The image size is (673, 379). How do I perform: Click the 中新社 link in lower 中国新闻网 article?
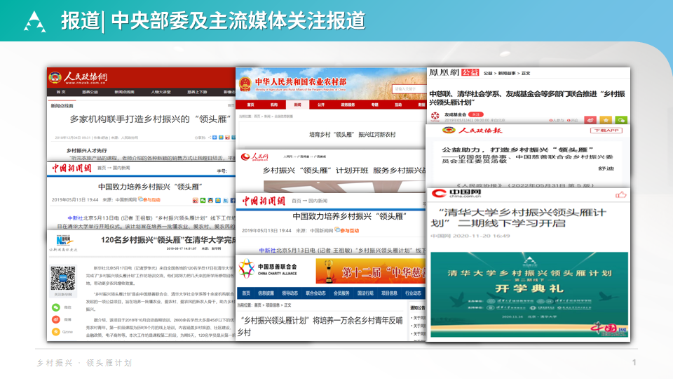pos(267,250)
